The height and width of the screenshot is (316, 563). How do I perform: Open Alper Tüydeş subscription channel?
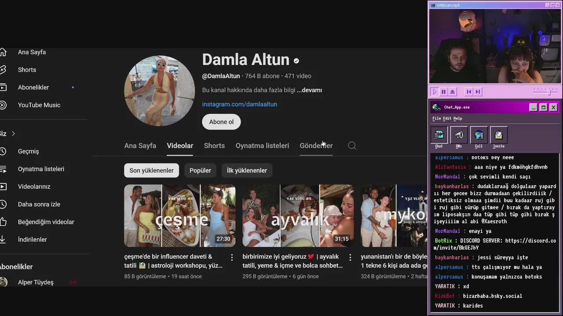pos(36,282)
